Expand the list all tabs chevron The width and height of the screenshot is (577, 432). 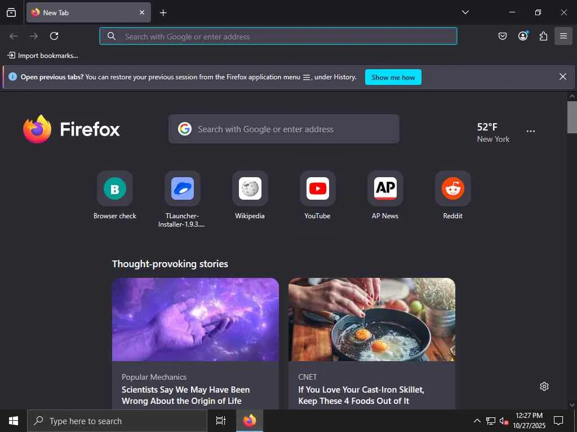coord(465,12)
